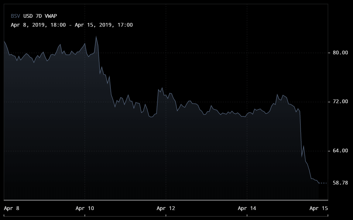Click the 80.00 price axis label
The image size is (353, 220).
point(340,53)
